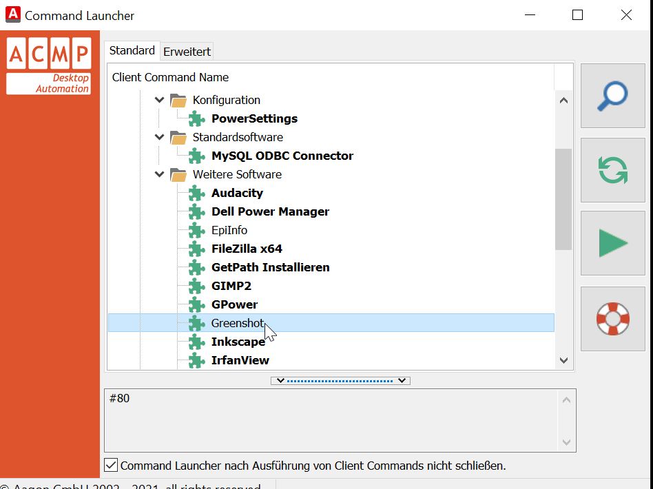
Task: Maximize the Command Launcher window
Action: pyautogui.click(x=578, y=15)
